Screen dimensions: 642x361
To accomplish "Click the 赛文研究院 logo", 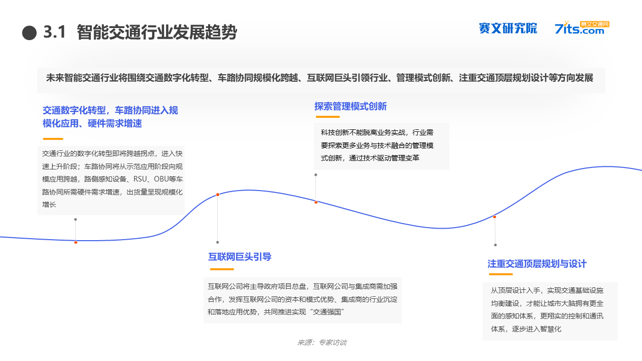I will (x=508, y=28).
